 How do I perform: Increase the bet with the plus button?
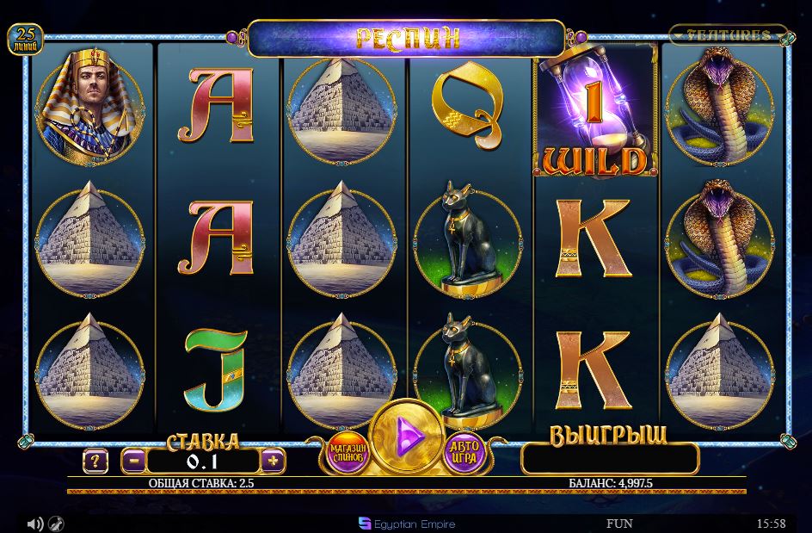click(273, 461)
